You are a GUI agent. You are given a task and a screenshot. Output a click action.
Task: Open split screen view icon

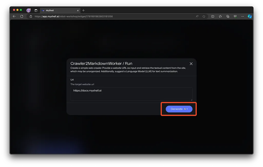[x=213, y=16]
